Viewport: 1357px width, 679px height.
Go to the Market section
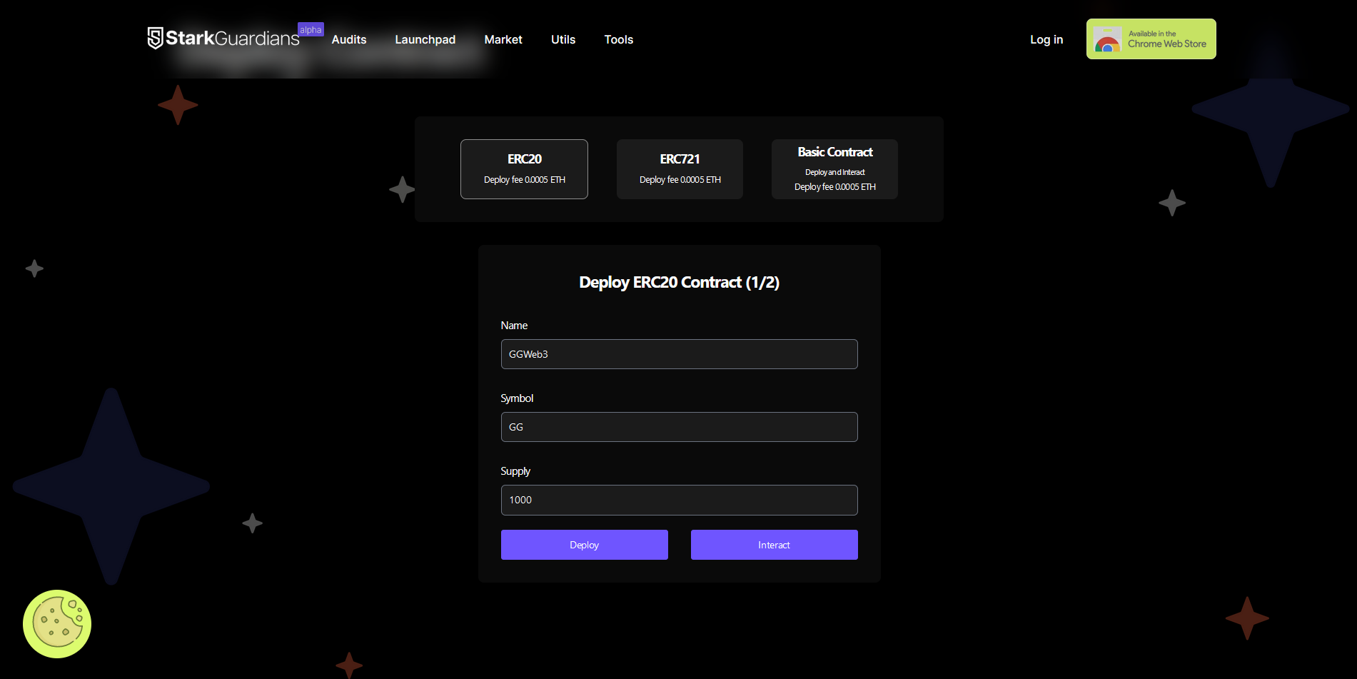503,40
